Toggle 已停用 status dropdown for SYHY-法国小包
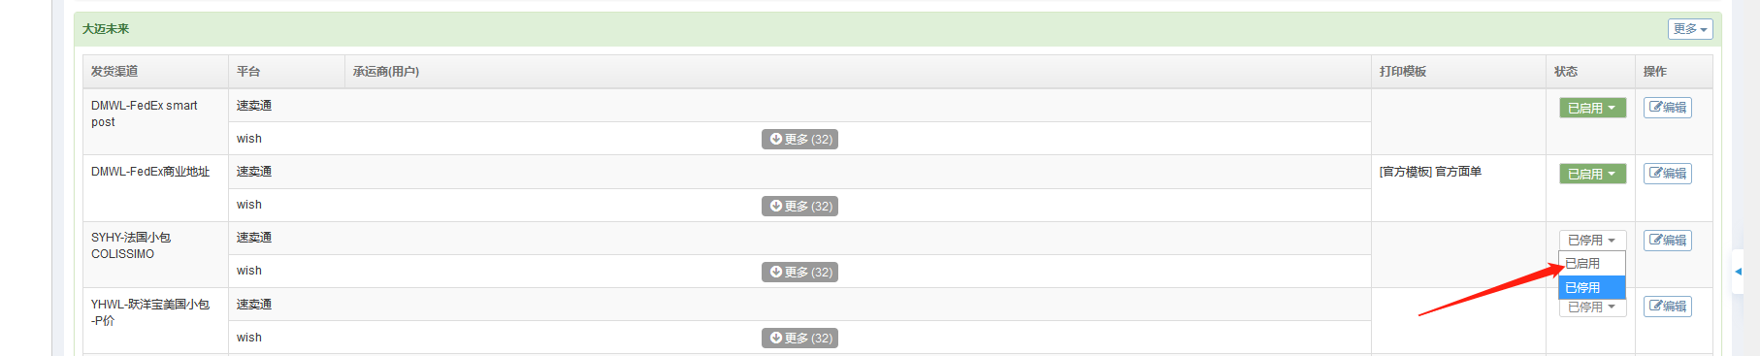 pos(1592,241)
